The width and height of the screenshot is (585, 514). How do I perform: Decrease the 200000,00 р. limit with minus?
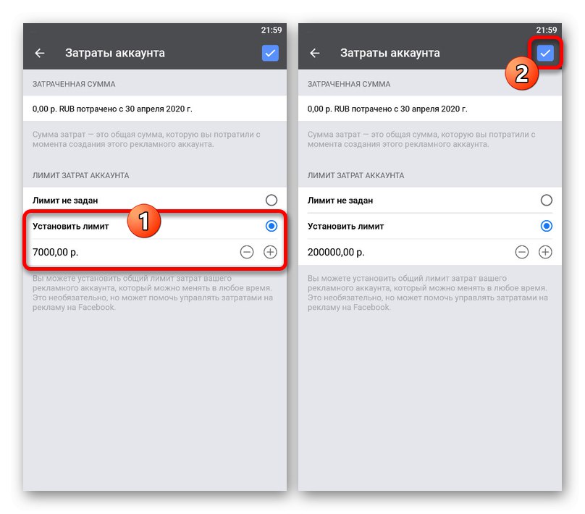click(521, 252)
